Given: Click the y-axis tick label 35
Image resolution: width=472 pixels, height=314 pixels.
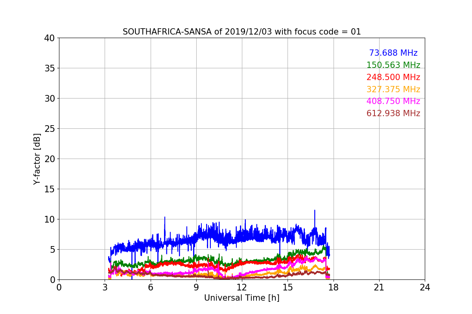Looking at the screenshot, I should 50,68.
